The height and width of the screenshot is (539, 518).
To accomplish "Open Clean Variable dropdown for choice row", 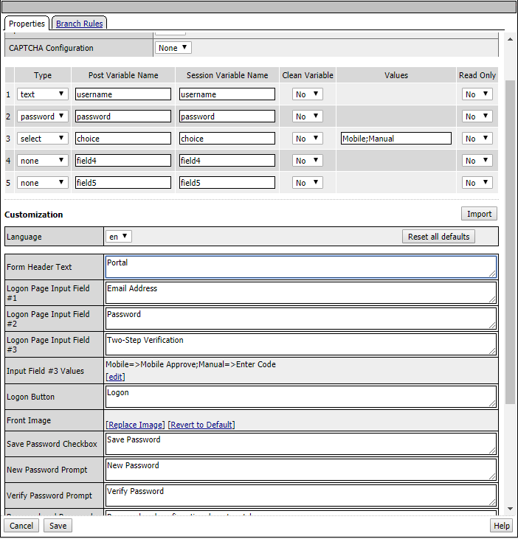I will pyautogui.click(x=308, y=139).
